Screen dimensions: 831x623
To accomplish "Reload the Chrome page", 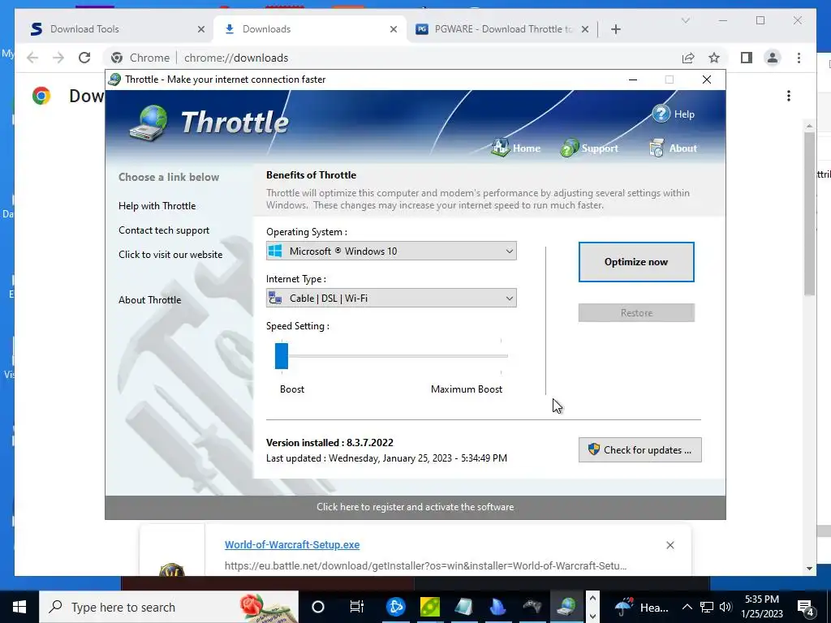I will tap(84, 58).
